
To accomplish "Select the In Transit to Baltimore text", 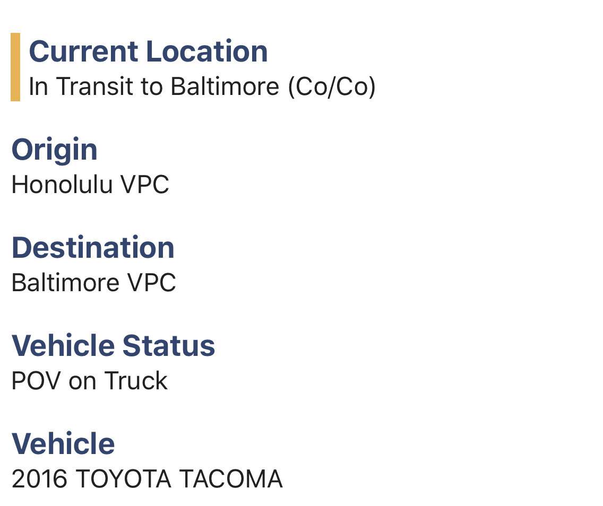I will pyautogui.click(x=154, y=86).
